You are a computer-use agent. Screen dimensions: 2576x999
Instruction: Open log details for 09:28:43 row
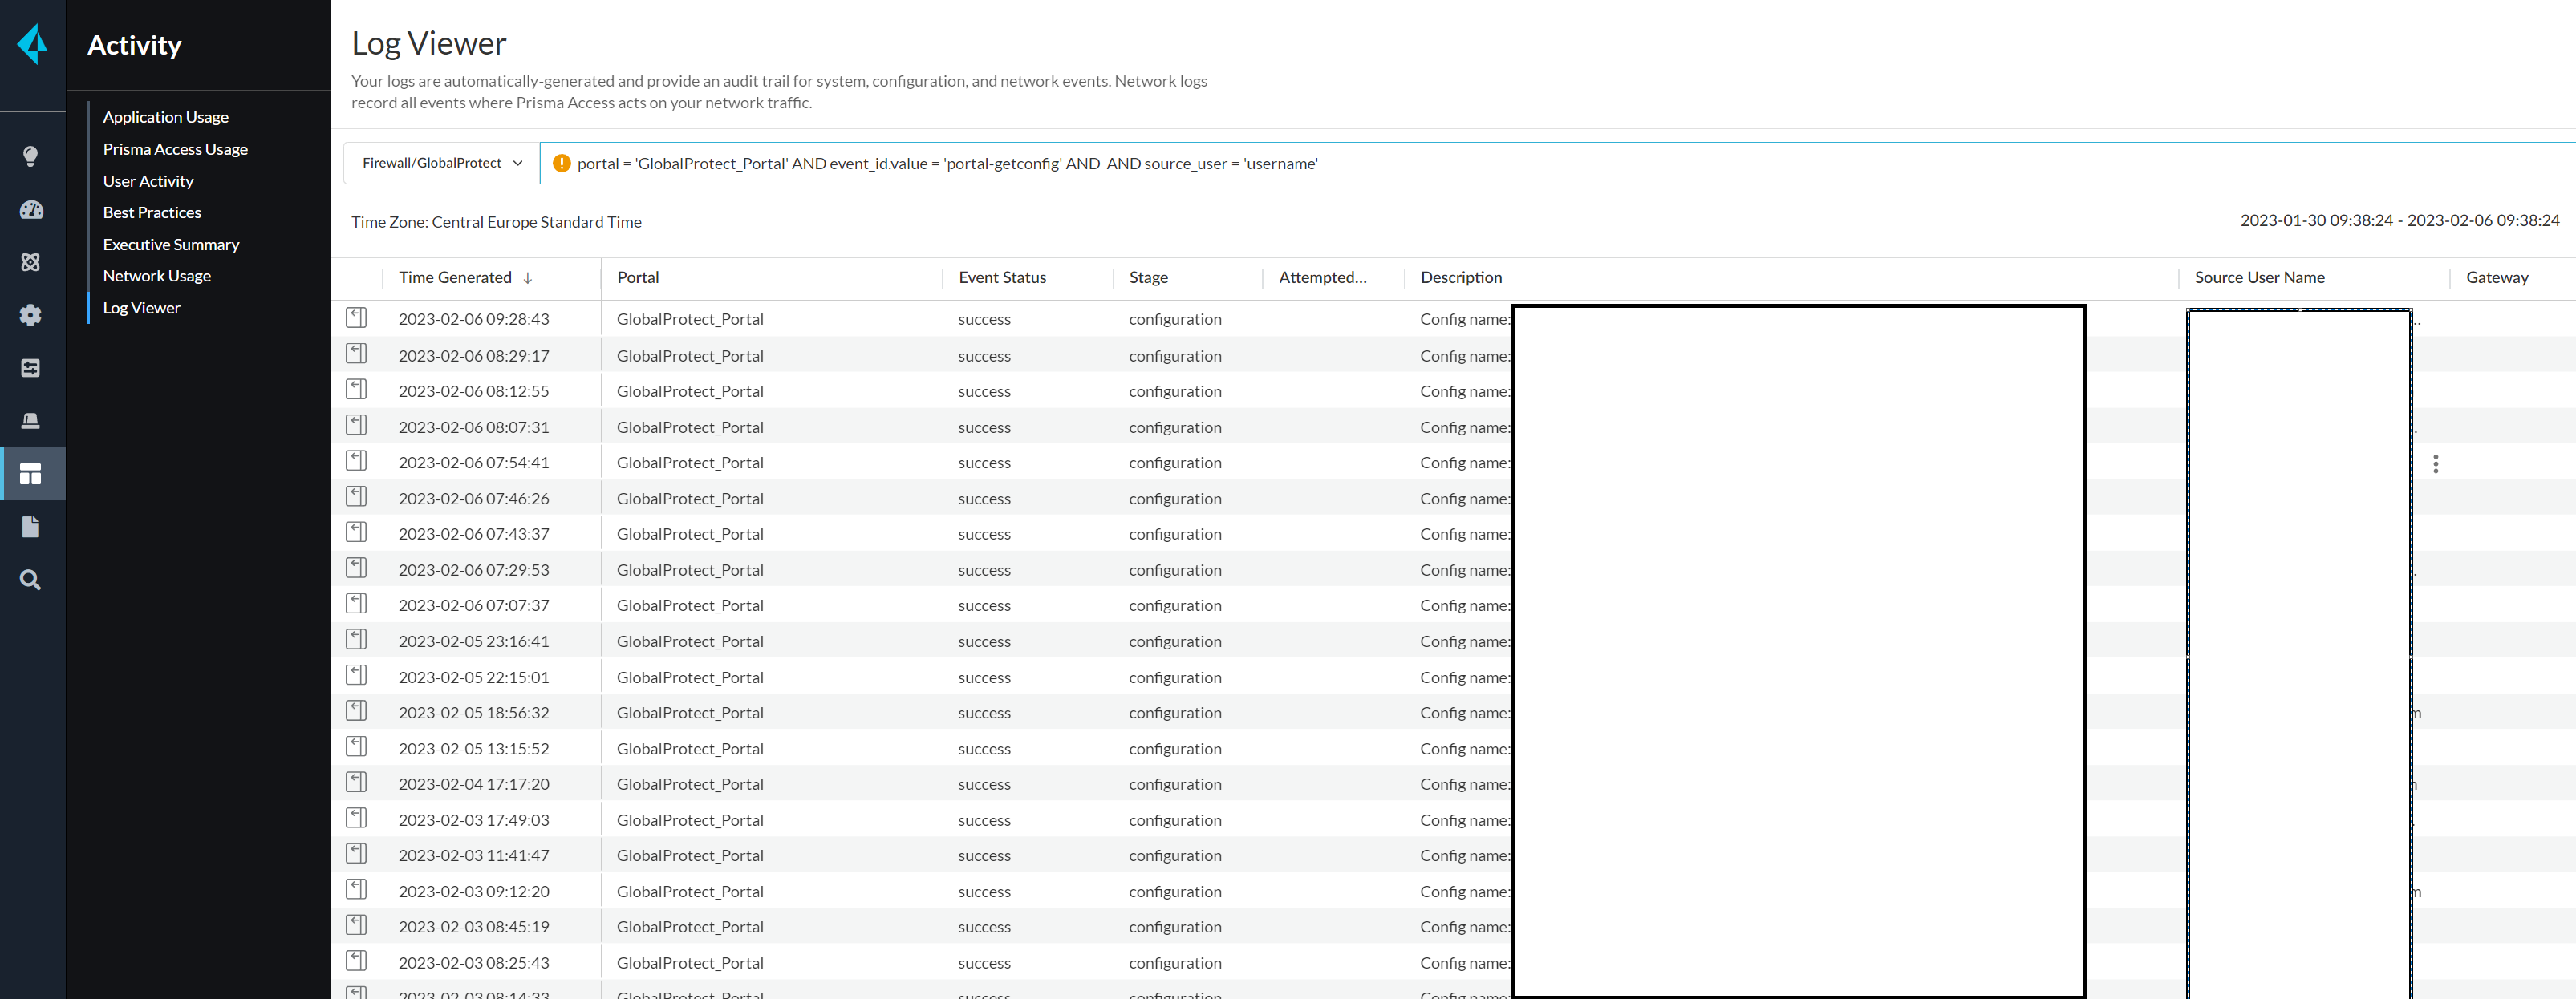pyautogui.click(x=356, y=317)
